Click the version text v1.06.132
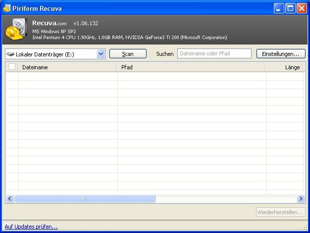Image resolution: width=310 pixels, height=233 pixels. pos(86,23)
